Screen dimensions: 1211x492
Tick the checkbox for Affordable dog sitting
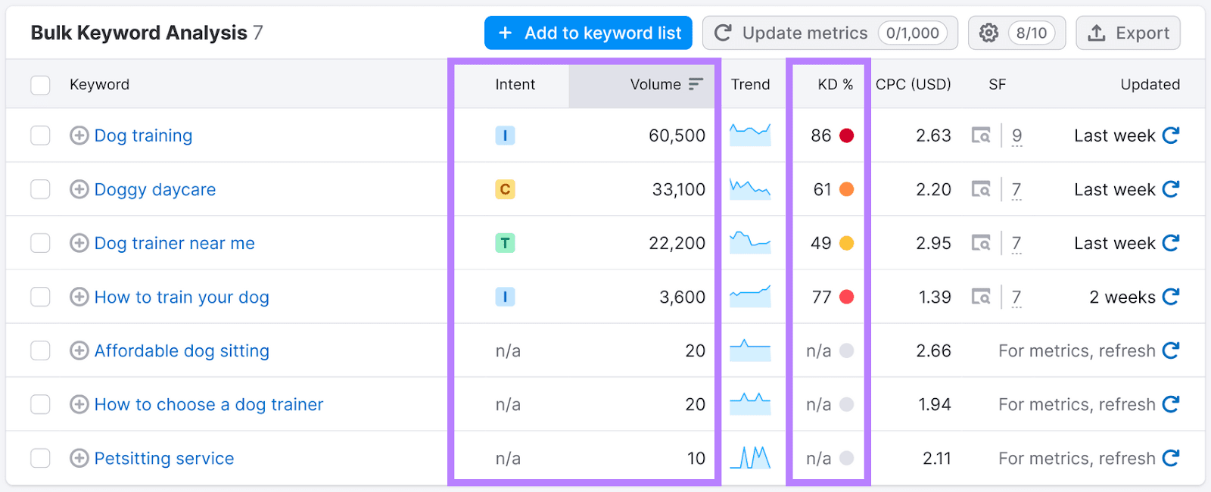[40, 350]
